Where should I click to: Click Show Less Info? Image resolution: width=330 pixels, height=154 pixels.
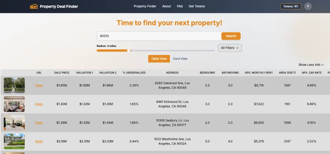(312, 65)
